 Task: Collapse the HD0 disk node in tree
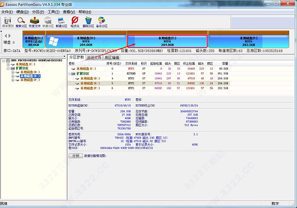[3, 60]
